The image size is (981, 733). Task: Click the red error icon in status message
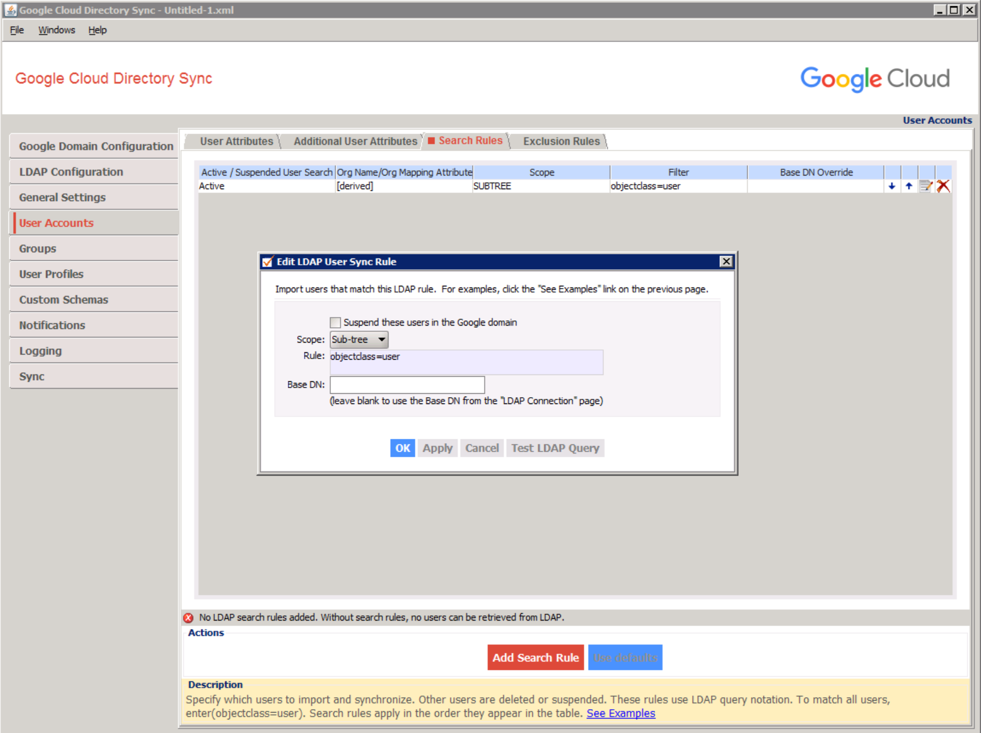[x=189, y=618]
